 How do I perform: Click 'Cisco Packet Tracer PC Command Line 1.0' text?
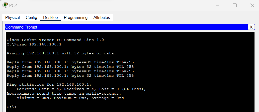click(x=55, y=40)
